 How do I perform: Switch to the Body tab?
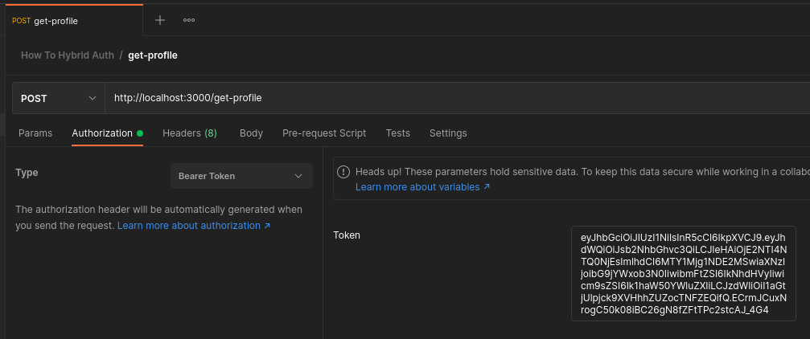(x=251, y=133)
